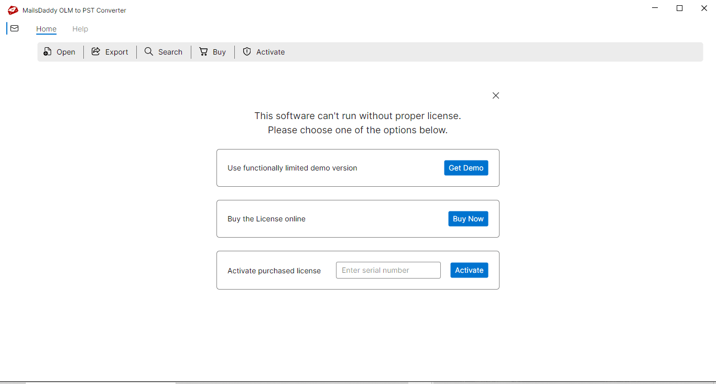Click the Export toolbar button
Image resolution: width=716 pixels, height=384 pixels.
click(110, 52)
